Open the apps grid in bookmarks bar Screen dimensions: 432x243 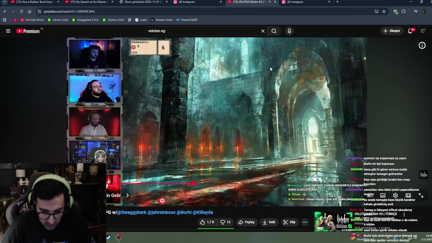(5, 20)
